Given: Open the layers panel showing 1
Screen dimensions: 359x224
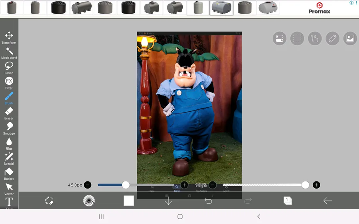Looking at the screenshot, I should pos(288,201).
